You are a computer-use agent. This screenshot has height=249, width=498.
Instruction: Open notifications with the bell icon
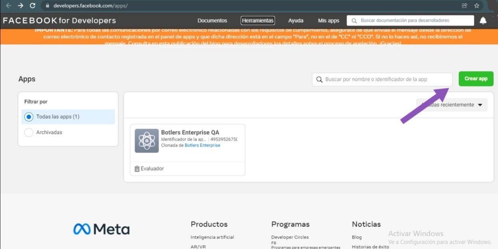pos(483,20)
